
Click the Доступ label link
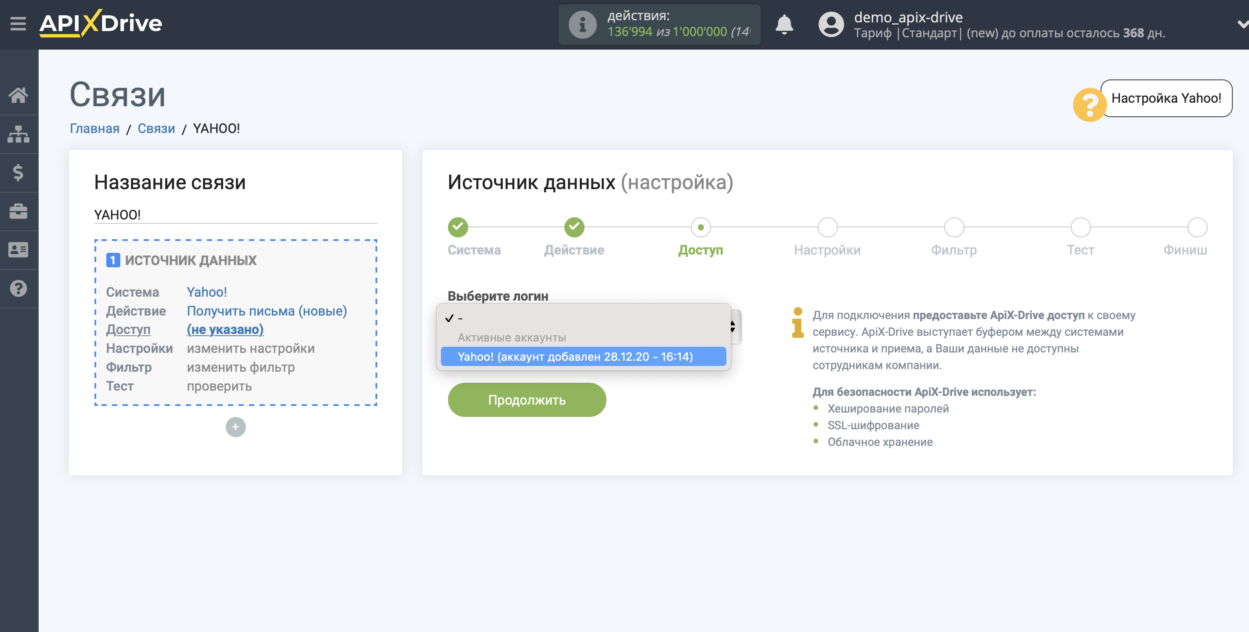(x=128, y=330)
